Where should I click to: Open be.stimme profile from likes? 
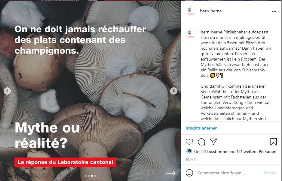tap(217, 152)
